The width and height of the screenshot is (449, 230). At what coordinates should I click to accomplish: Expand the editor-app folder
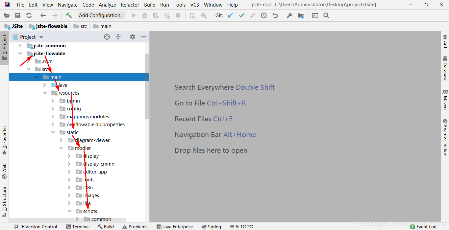click(69, 172)
